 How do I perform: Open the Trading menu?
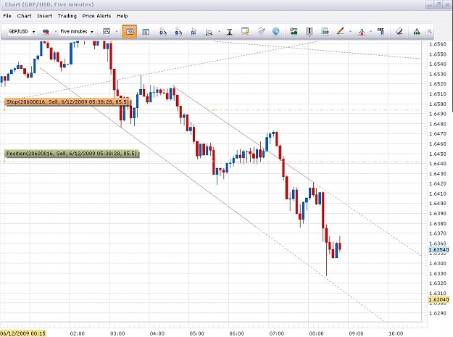click(67, 16)
